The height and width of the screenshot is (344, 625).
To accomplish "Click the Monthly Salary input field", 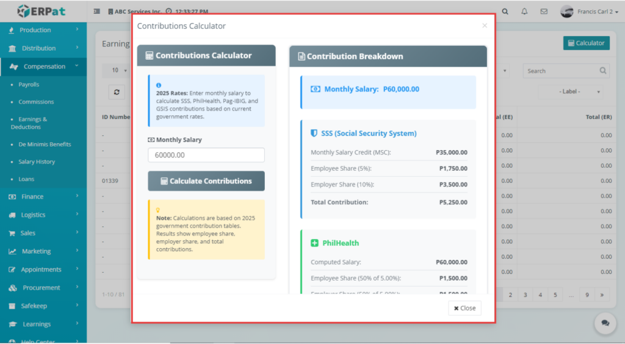I will tap(206, 155).
